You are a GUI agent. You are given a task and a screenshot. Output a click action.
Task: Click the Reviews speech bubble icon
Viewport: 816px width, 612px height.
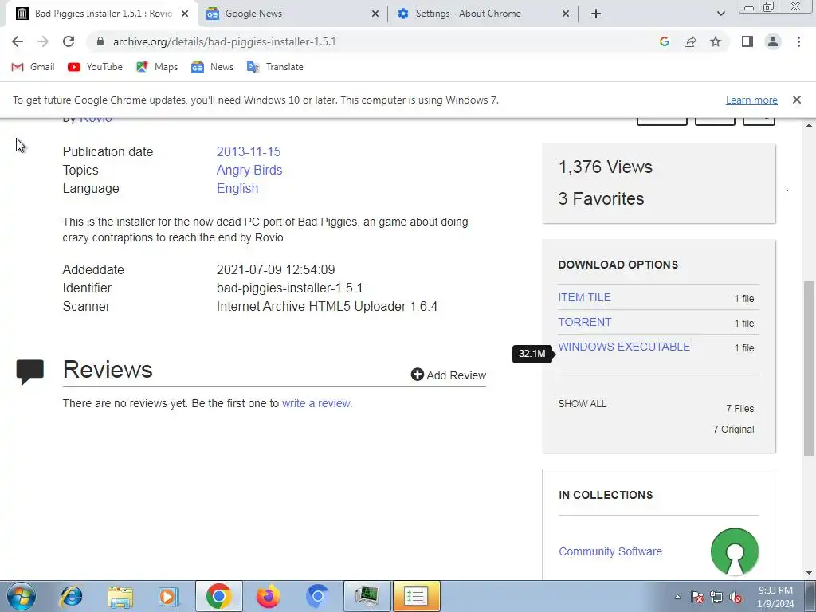[29, 371]
